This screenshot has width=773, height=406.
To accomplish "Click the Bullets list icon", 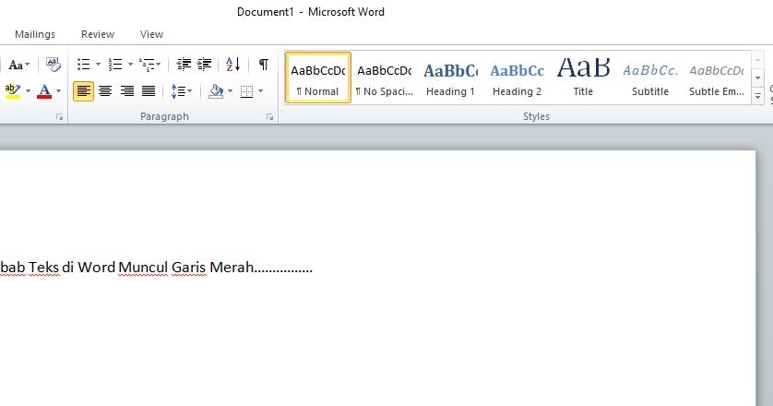I will coord(83,65).
